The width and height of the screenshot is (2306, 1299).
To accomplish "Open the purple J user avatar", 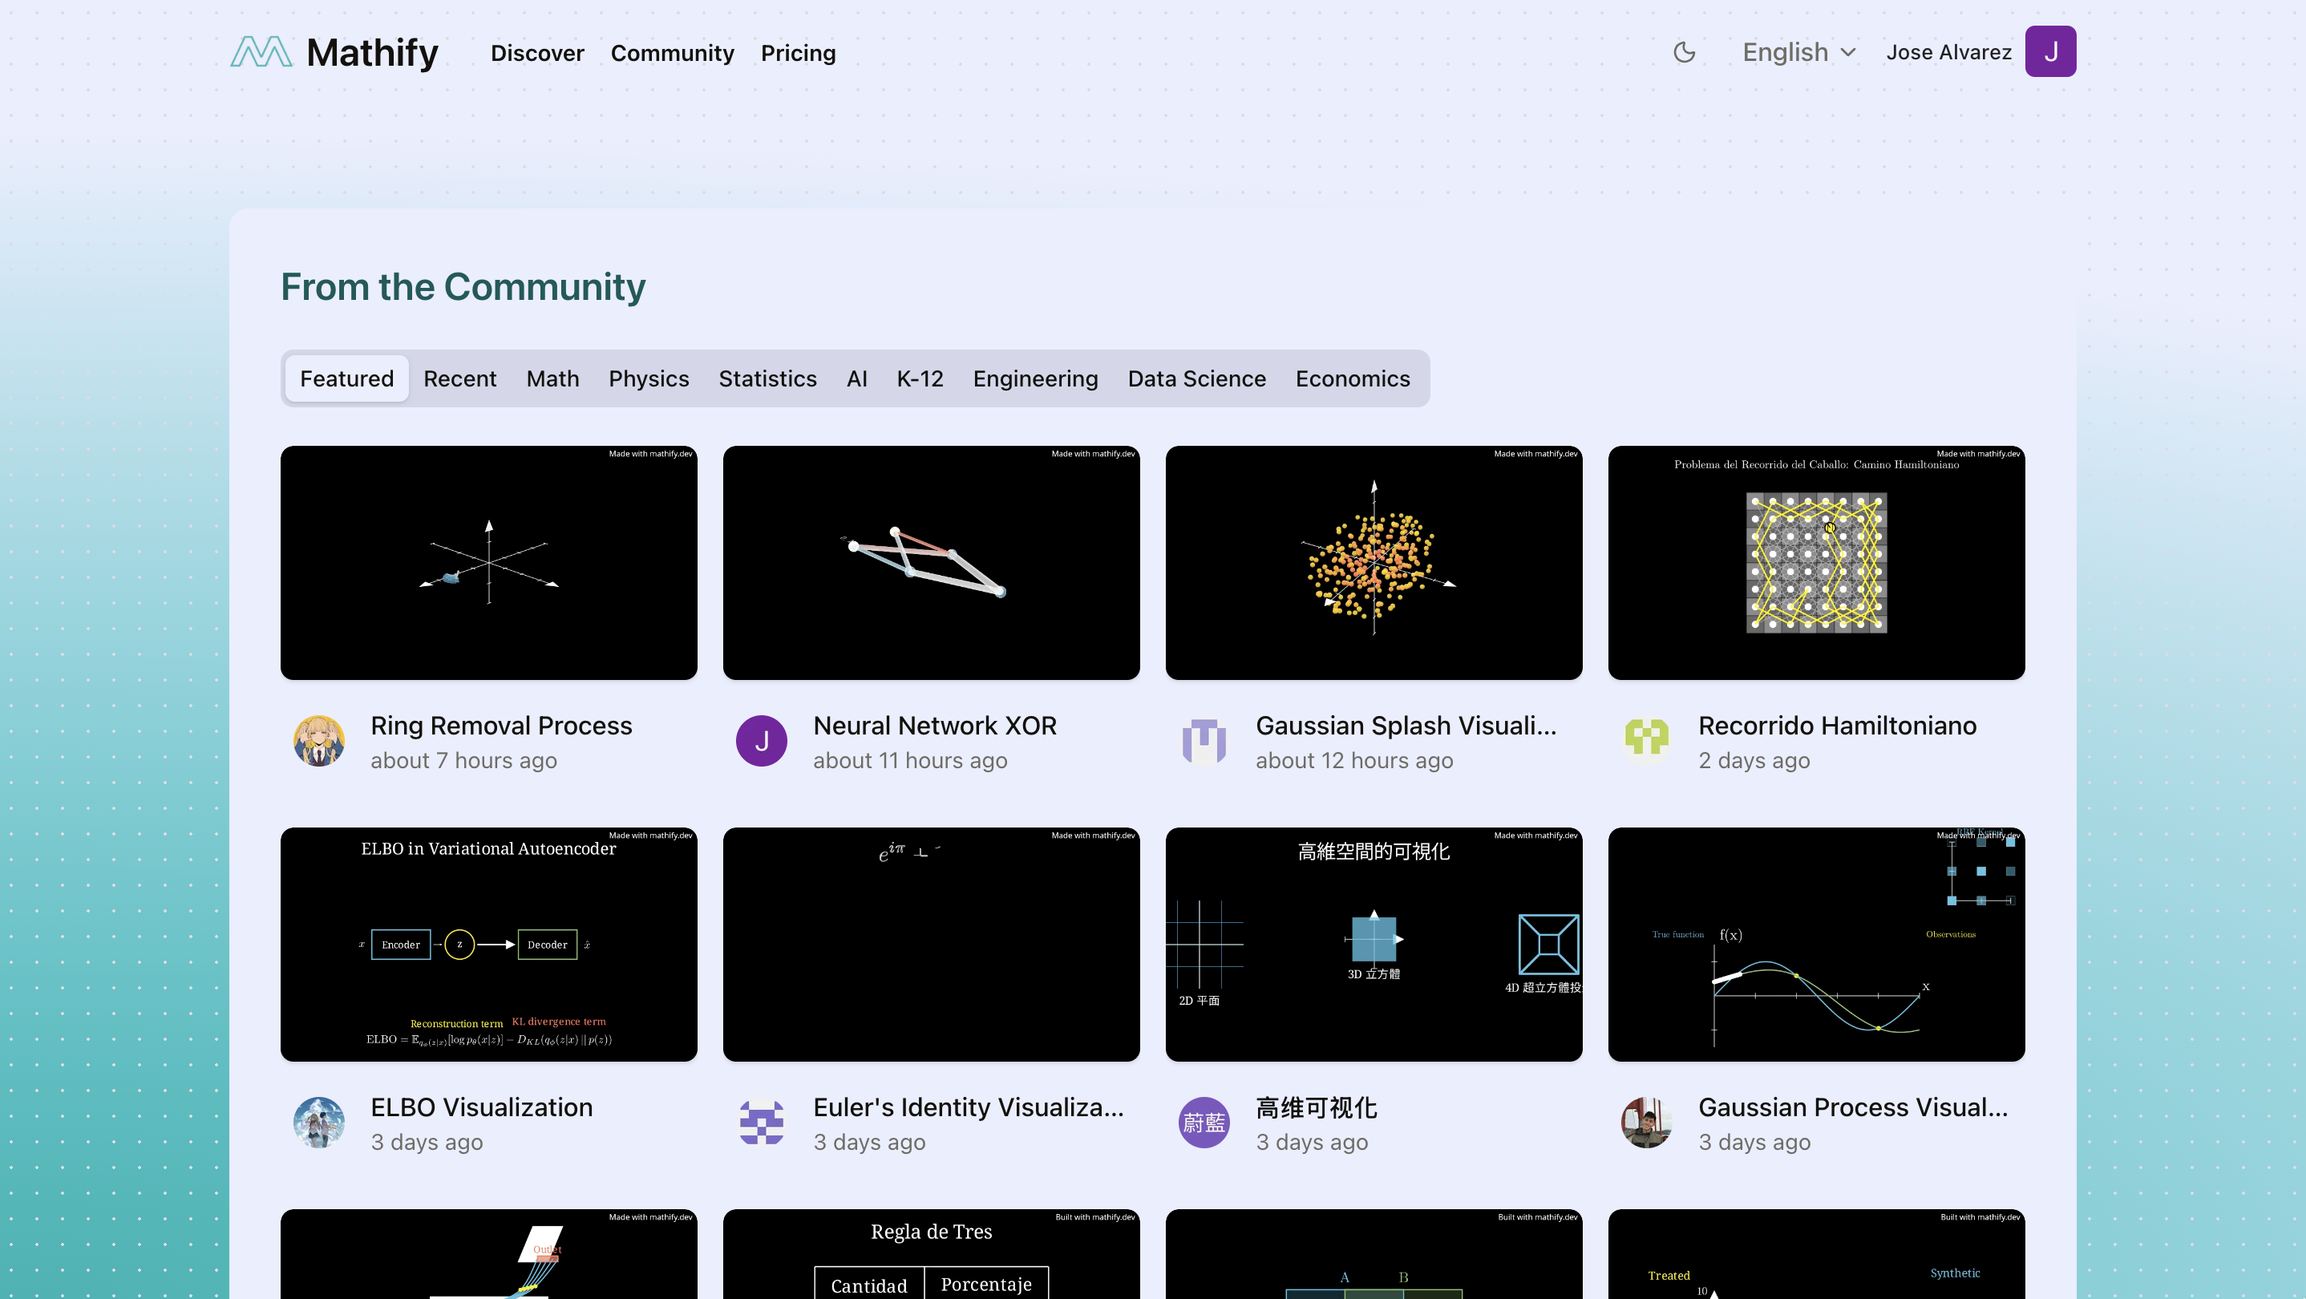I will (2050, 52).
